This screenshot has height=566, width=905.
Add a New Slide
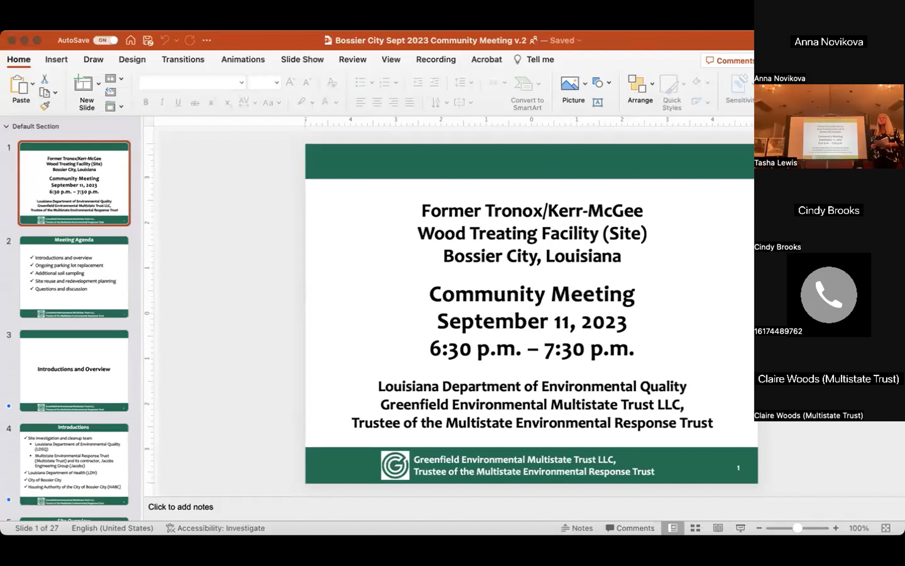click(83, 83)
